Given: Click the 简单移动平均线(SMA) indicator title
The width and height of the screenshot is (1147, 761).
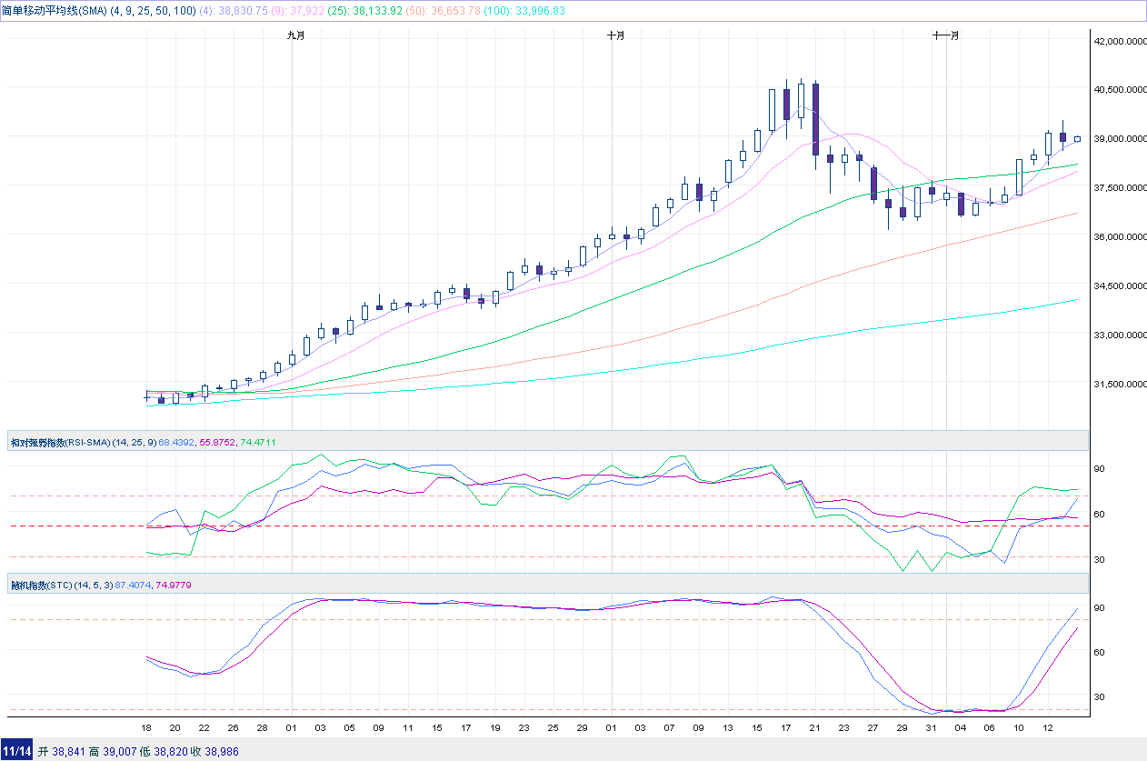Looking at the screenshot, I should point(55,10).
